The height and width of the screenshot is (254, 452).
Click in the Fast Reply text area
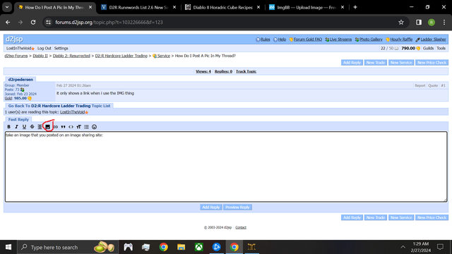pos(226,167)
